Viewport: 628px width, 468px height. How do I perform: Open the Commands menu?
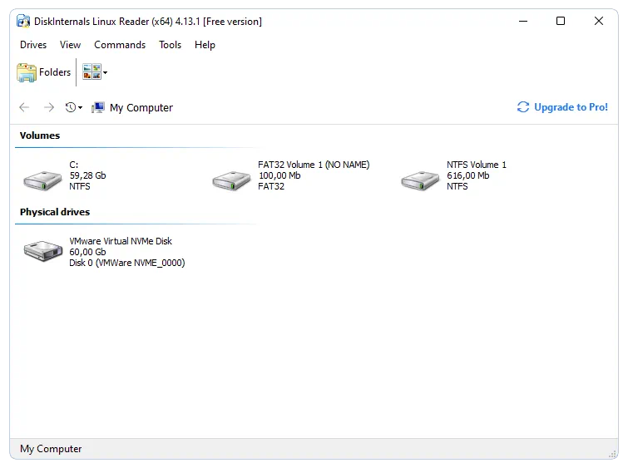click(x=120, y=45)
